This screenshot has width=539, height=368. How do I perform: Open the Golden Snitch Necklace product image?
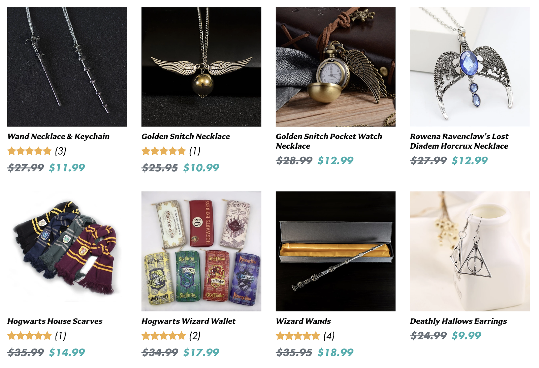pos(201,67)
